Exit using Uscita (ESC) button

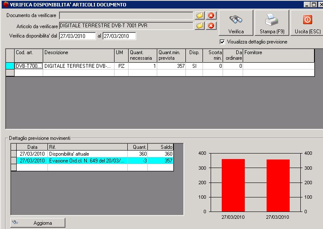point(307,23)
